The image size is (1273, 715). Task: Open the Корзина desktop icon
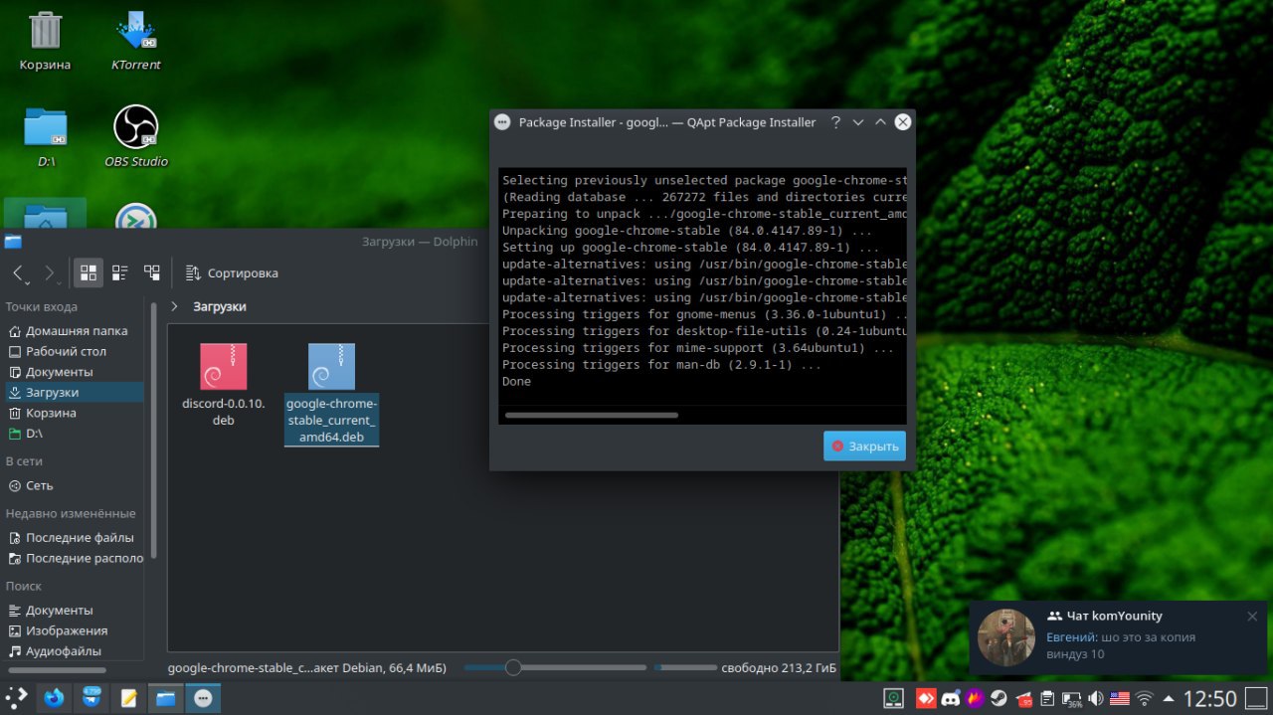point(45,42)
